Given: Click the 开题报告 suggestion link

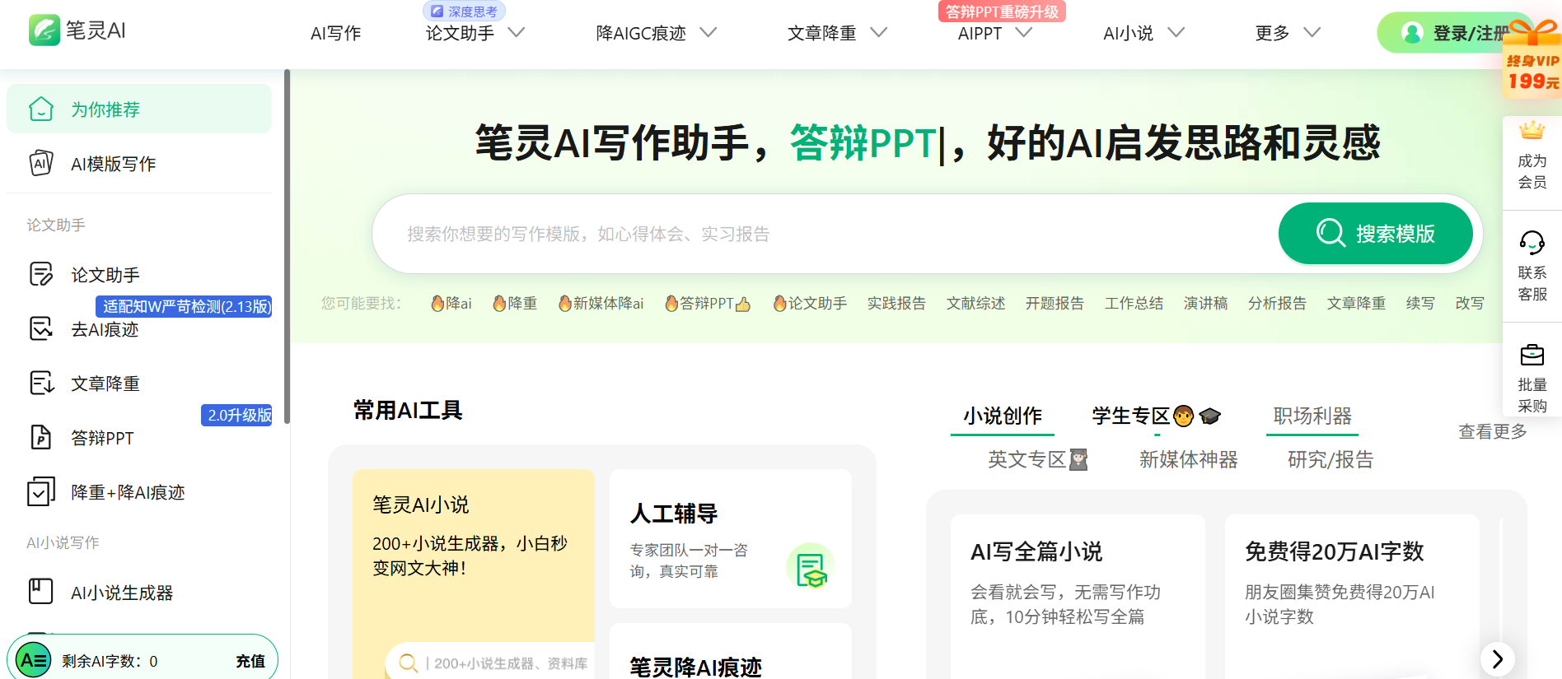Looking at the screenshot, I should click(1055, 304).
